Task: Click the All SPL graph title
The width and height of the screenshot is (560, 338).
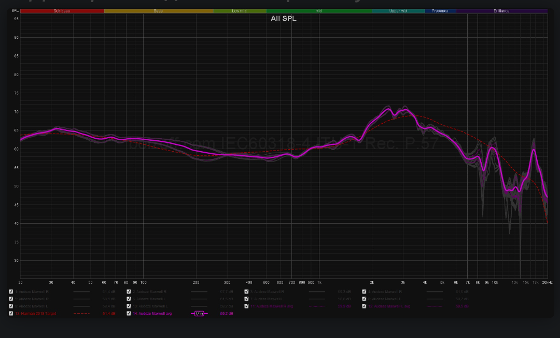Action: 284,19
